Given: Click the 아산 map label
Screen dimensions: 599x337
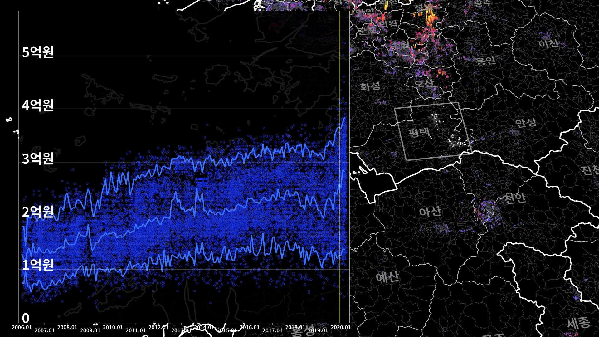Looking at the screenshot, I should [430, 212].
